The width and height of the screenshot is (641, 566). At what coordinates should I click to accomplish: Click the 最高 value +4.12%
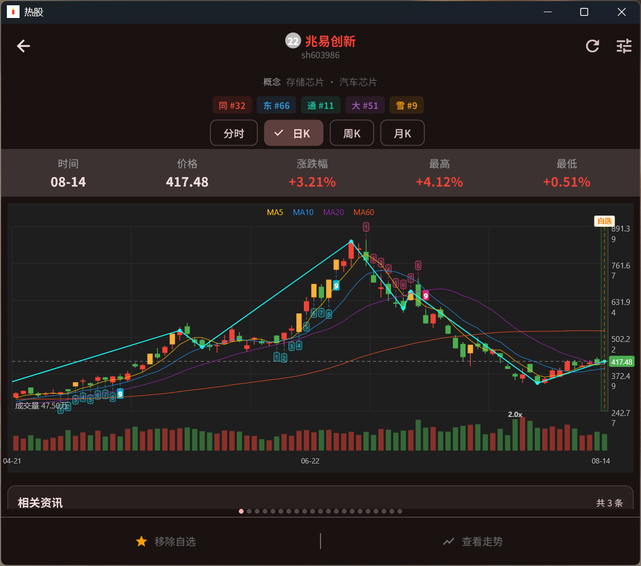click(x=439, y=182)
